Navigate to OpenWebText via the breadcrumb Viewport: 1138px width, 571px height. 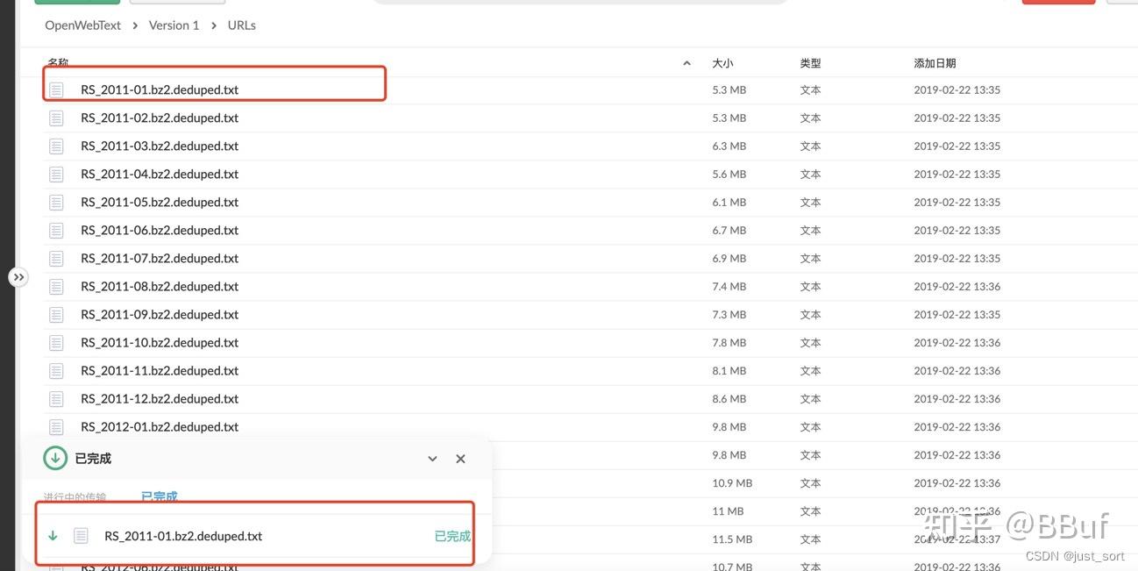(82, 25)
